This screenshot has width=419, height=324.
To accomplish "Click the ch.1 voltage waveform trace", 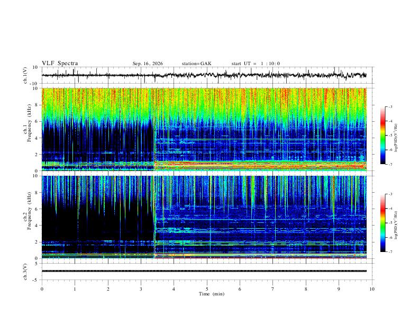I will 204,75.
